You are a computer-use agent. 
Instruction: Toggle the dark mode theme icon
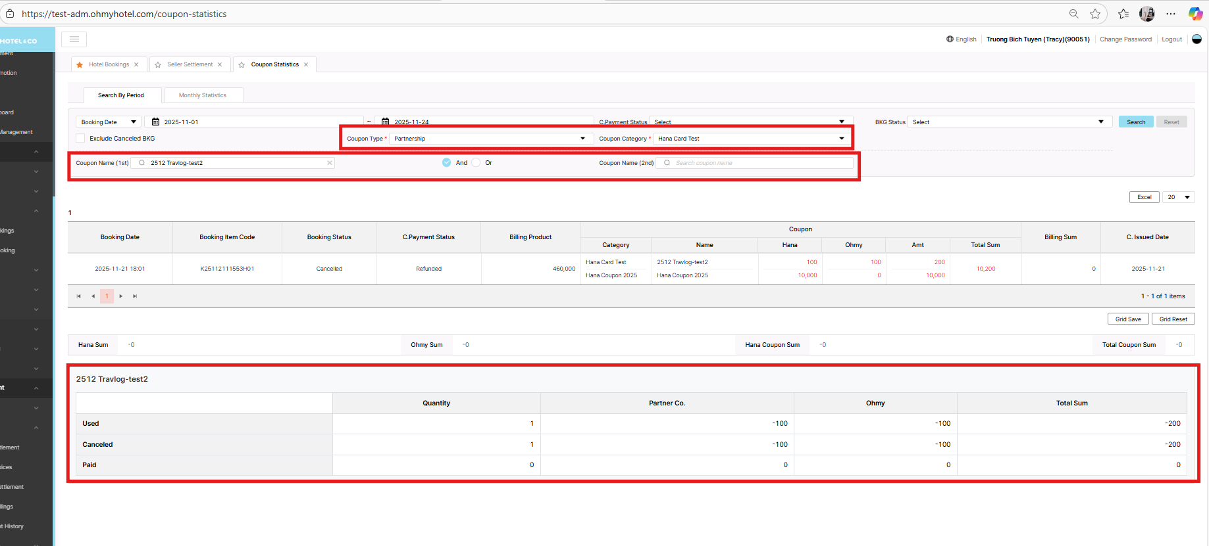coord(1196,39)
